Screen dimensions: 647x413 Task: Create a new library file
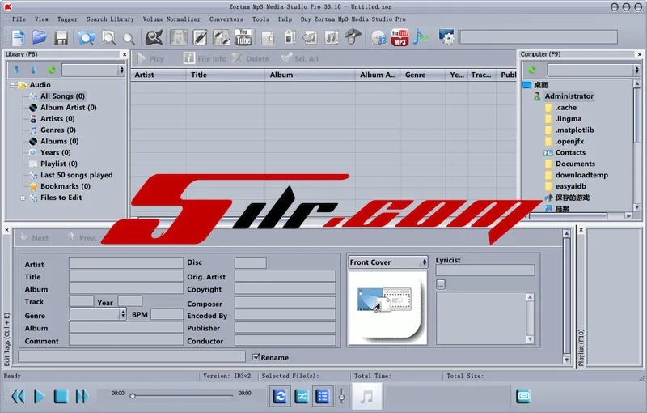tap(18, 38)
